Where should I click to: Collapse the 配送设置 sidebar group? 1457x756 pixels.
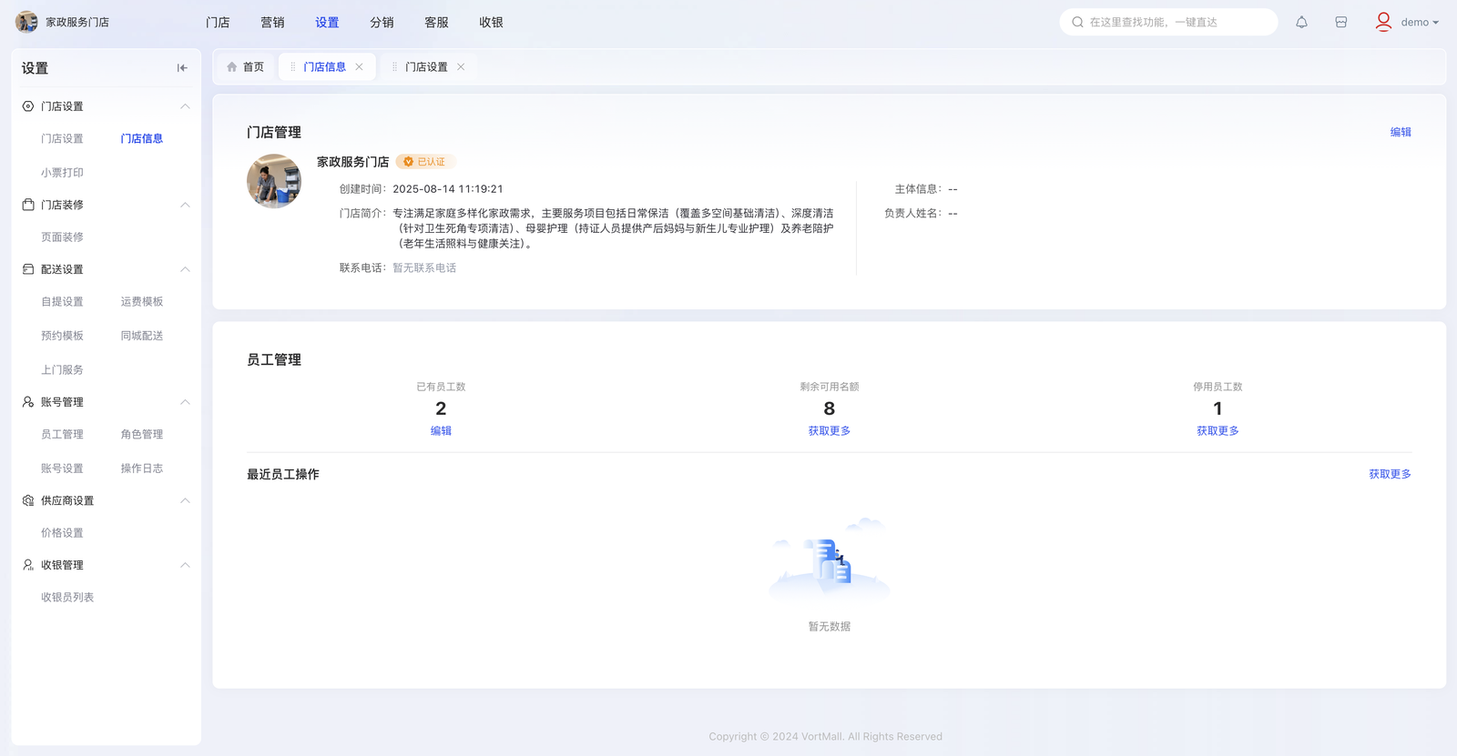coord(185,269)
